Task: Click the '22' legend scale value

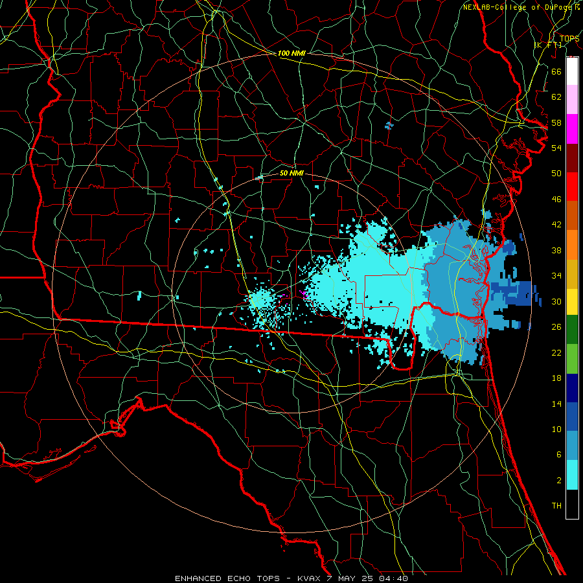Action: tap(556, 352)
